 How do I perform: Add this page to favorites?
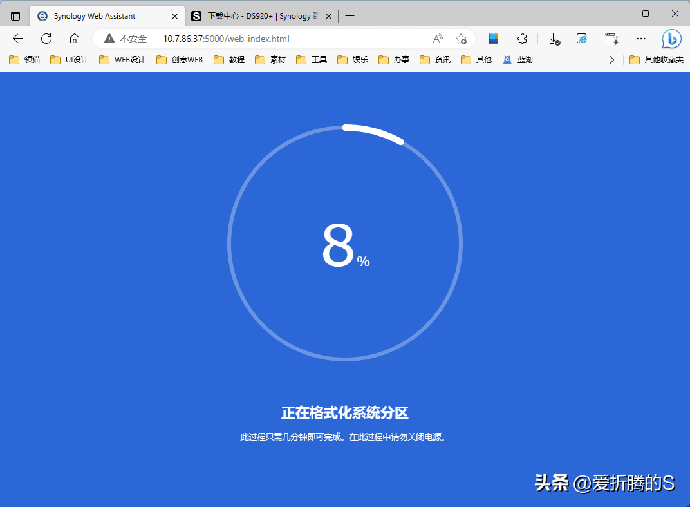click(461, 39)
